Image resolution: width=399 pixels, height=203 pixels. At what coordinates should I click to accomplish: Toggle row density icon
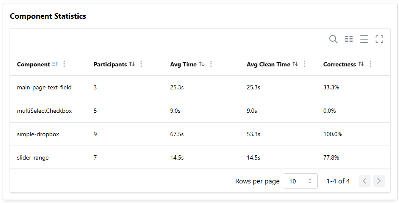tap(364, 39)
